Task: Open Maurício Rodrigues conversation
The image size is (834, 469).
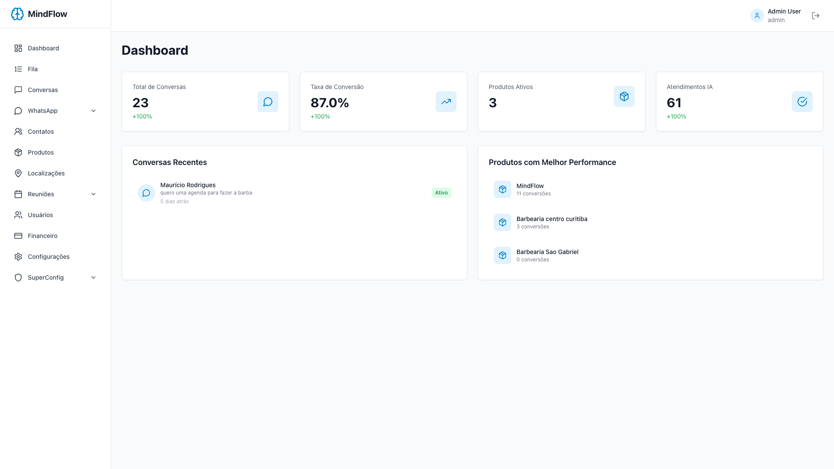Action: tap(295, 193)
